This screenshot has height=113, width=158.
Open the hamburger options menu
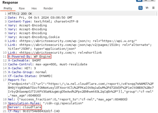(x=153, y=8)
